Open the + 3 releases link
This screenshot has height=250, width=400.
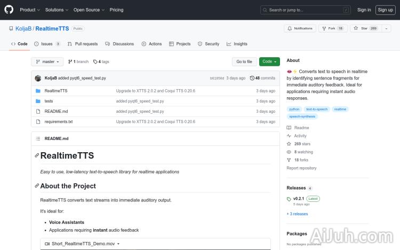(x=297, y=214)
